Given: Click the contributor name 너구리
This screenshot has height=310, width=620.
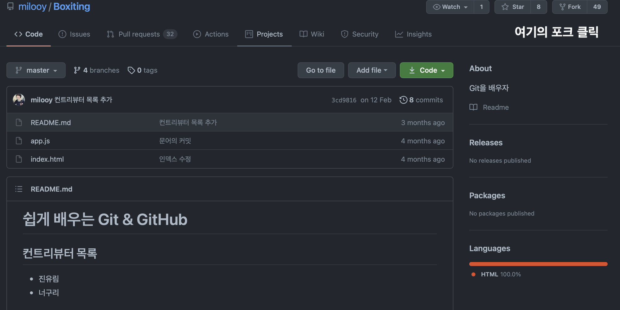Looking at the screenshot, I should click(49, 293).
